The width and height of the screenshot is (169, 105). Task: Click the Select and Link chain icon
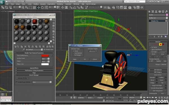click(x=3, y=7)
